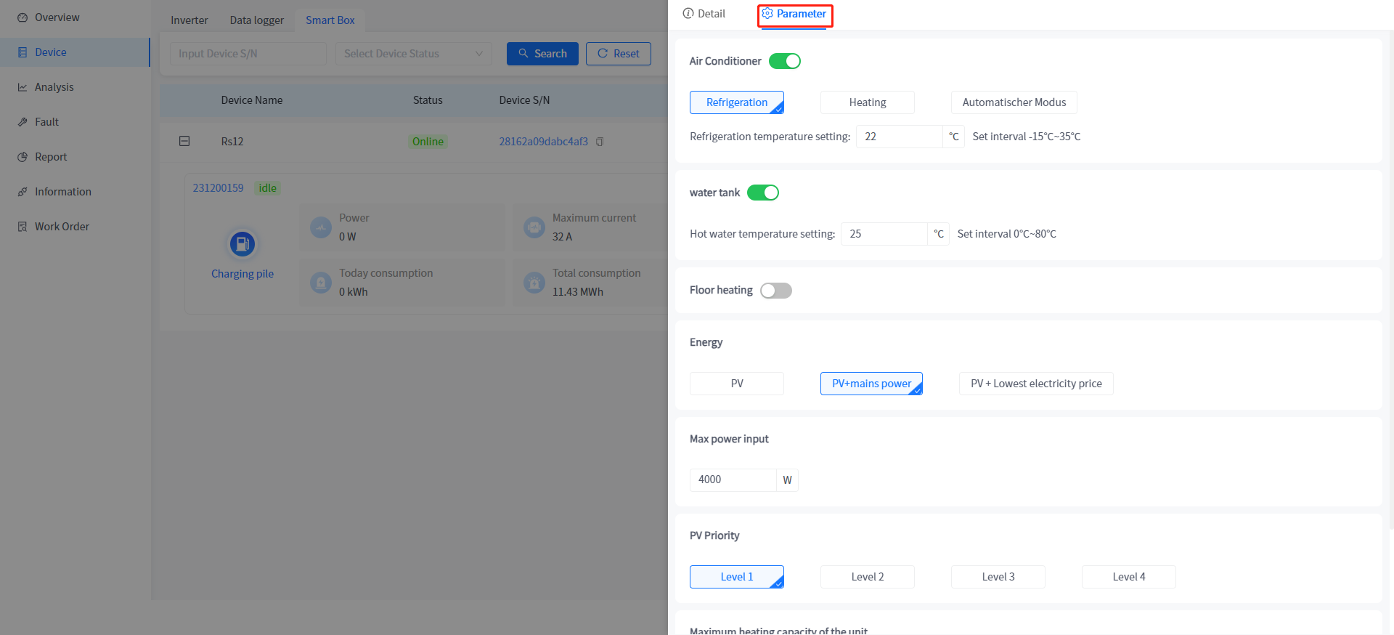Copy device serial number with copy icon
The height and width of the screenshot is (635, 1394).
pos(600,142)
